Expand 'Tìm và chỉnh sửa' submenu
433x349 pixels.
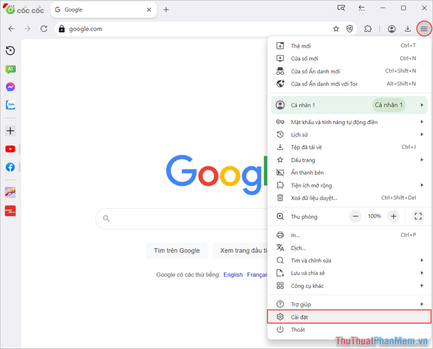point(349,260)
